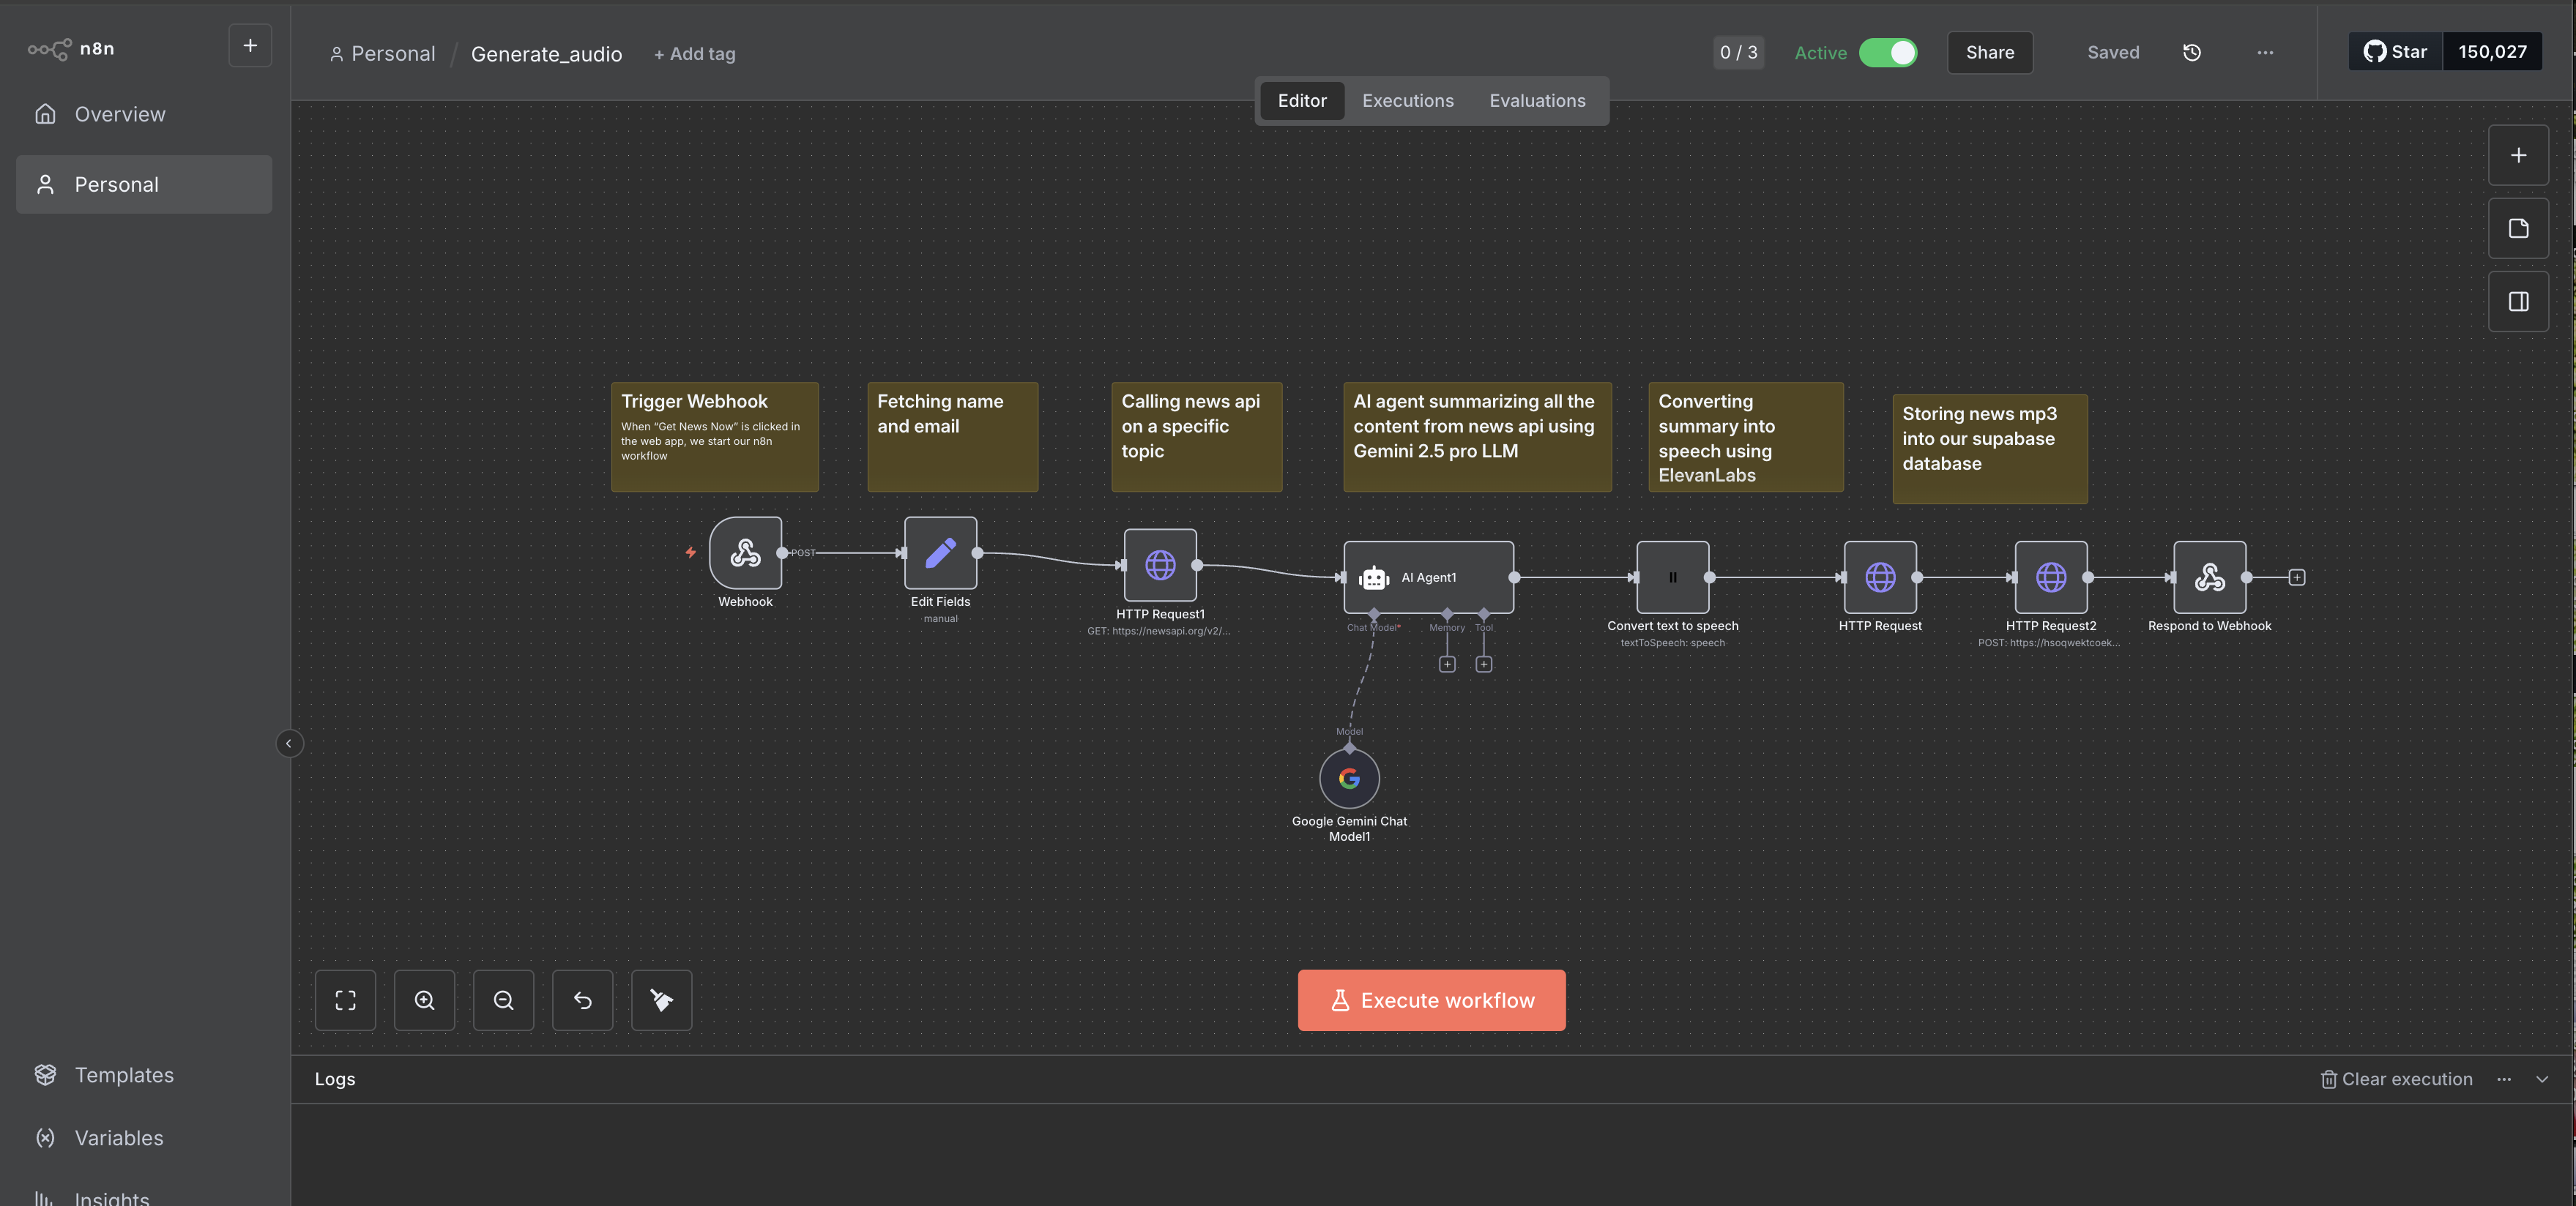
Task: Click the Execute workflow button
Action: tap(1431, 1000)
